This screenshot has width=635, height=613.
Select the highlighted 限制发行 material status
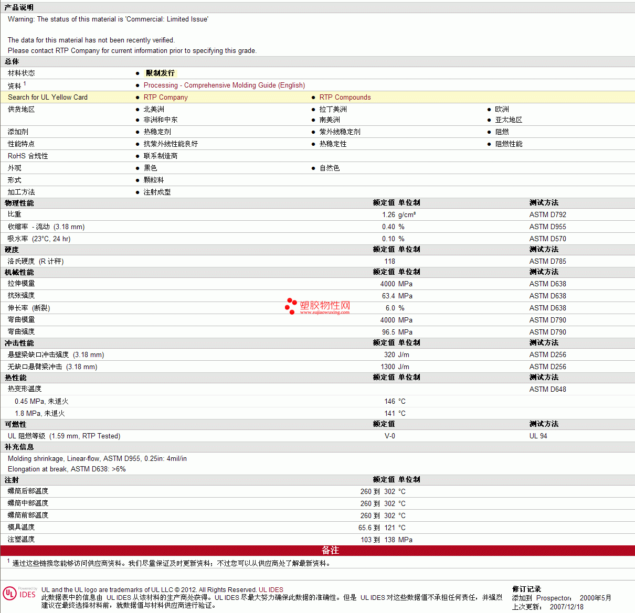[x=160, y=73]
